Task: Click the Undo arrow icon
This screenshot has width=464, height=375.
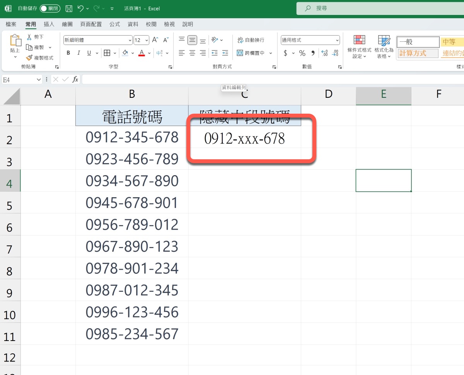Action: (x=80, y=9)
